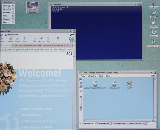160x130 pixels.
Task: Open the Console desktop icon
Action: click(x=33, y=7)
